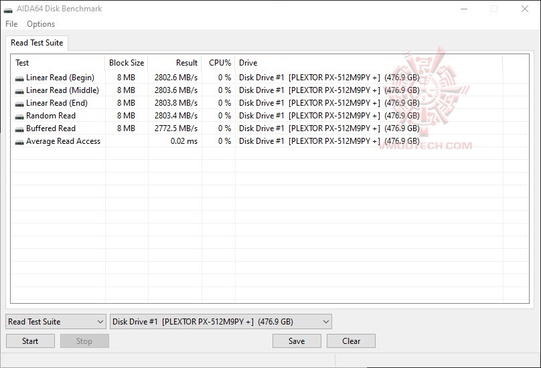
Task: Click the 2803.8 MB/s result value
Action: click(x=176, y=103)
